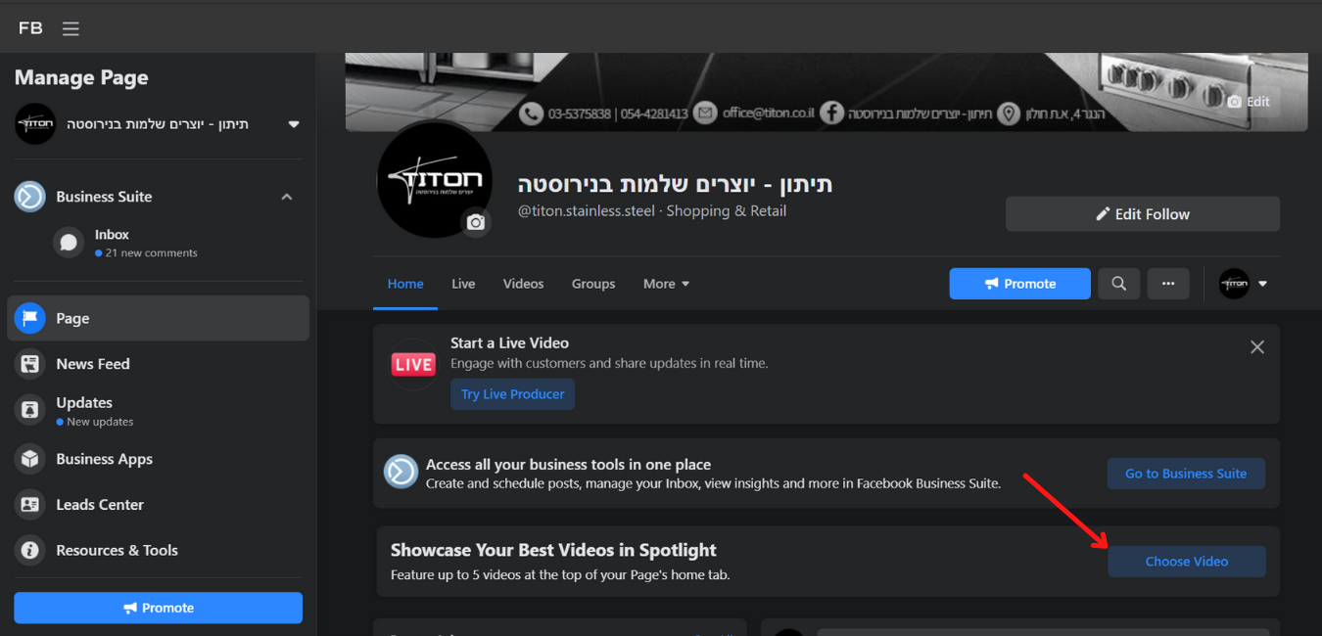1322x636 pixels.
Task: Open the page switcher dropdown arrow in Manage Page
Action: click(293, 125)
